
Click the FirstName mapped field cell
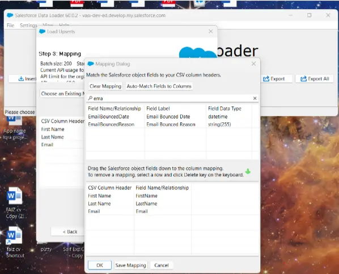coord(146,196)
